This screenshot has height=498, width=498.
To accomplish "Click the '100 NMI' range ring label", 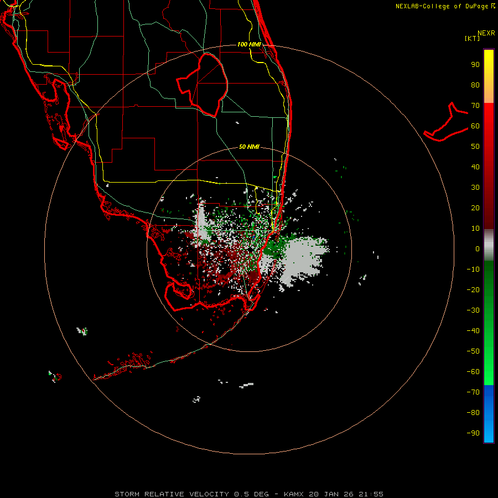I will point(249,44).
